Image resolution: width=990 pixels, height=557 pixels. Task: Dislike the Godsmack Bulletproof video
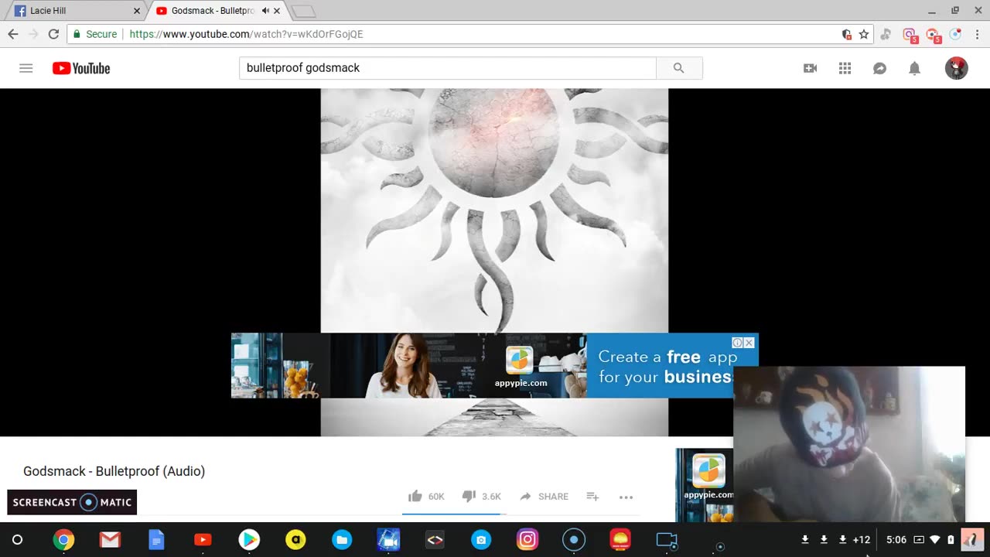tap(468, 496)
